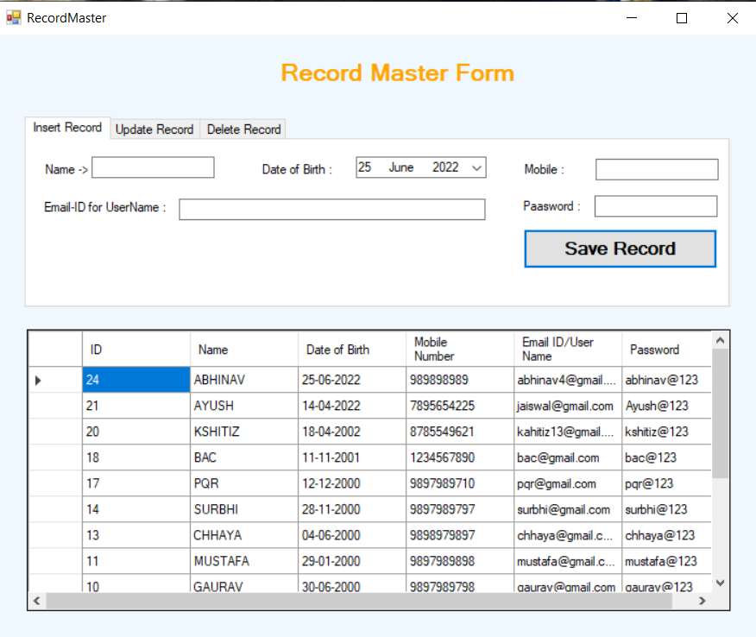Select the row header with the arrow indicator
Screen dimensions: 756x637
55,380
